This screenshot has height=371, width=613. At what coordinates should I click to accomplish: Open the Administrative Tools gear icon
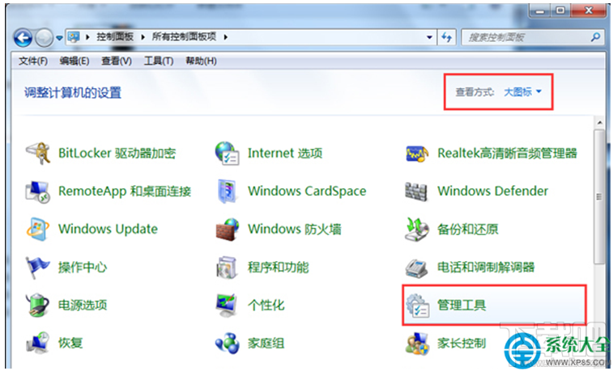tap(417, 306)
